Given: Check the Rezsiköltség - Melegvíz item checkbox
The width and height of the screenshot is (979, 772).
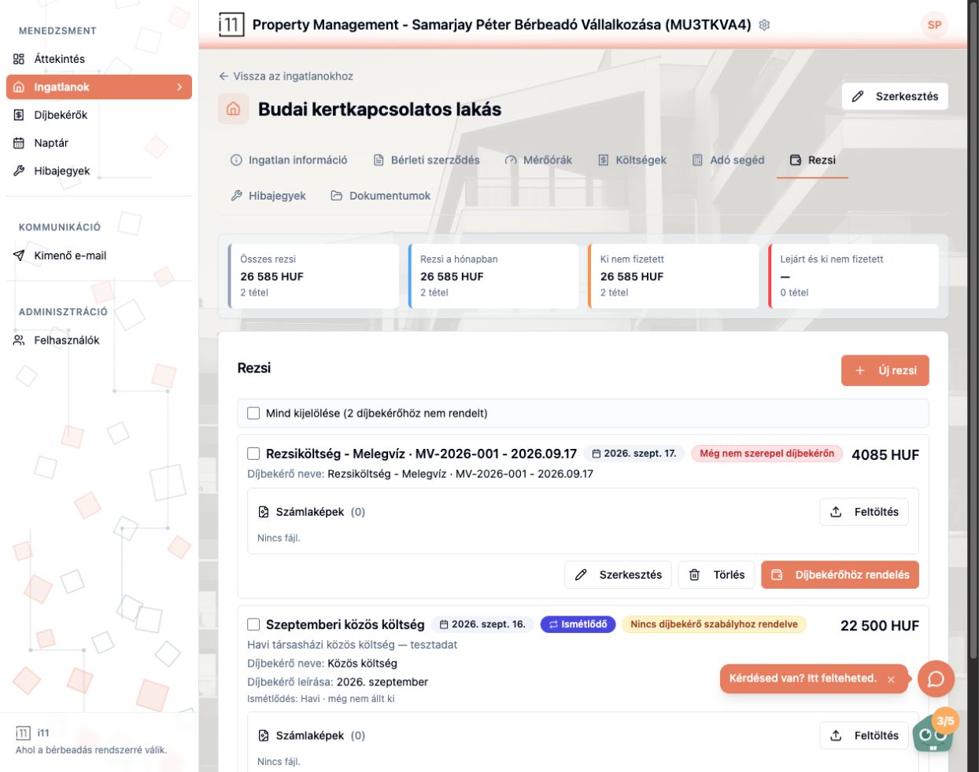Looking at the screenshot, I should coord(253,454).
